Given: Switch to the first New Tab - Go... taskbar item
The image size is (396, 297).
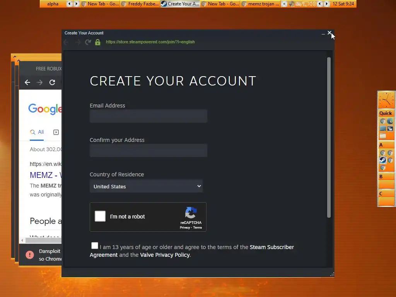Looking at the screenshot, I should (101, 4).
